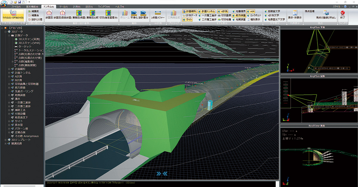Viewport: 358px width, 187px height.
Task: Expand the 計画線形 tree node
Action: [x=9, y=69]
